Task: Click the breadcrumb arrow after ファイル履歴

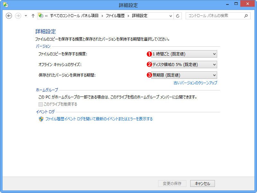Action: [x=128, y=16]
